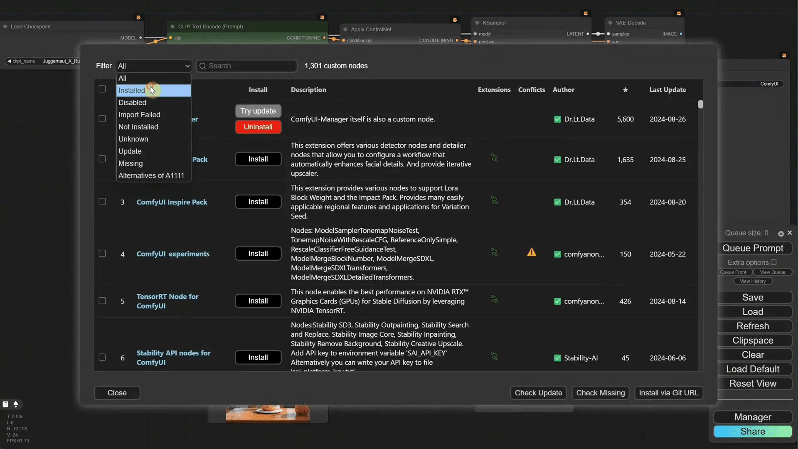Select the checkbox for ComfyUI Inspire Pack
798x449 pixels.
tap(102, 202)
